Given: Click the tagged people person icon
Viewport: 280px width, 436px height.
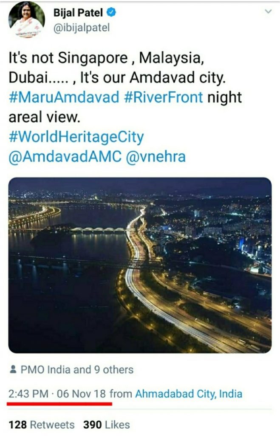Looking at the screenshot, I should pos(13,370).
